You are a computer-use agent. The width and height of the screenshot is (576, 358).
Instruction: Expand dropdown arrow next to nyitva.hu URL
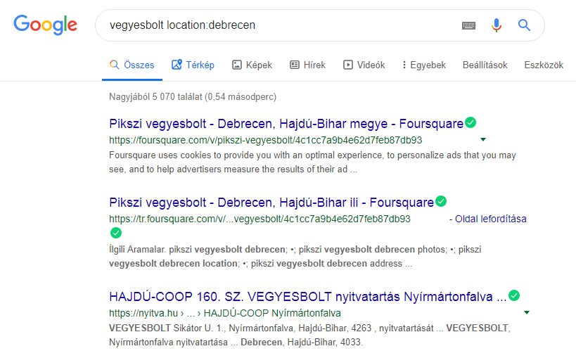click(x=526, y=312)
